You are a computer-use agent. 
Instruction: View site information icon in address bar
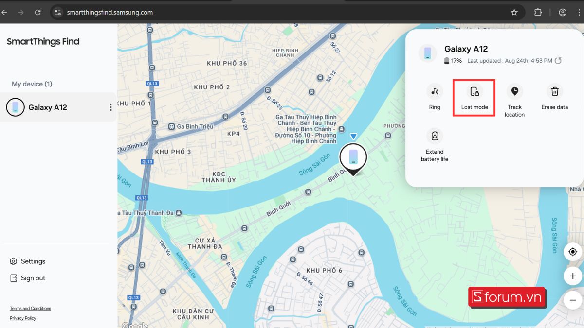(58, 13)
